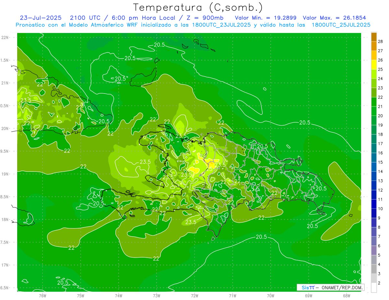Click the legend value "24"
Screen dimensions: 389x300
(381, 79)
